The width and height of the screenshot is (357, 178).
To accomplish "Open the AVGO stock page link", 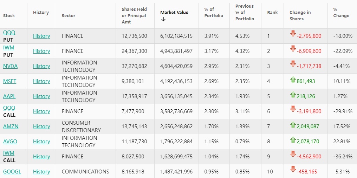I will click(x=10, y=142).
